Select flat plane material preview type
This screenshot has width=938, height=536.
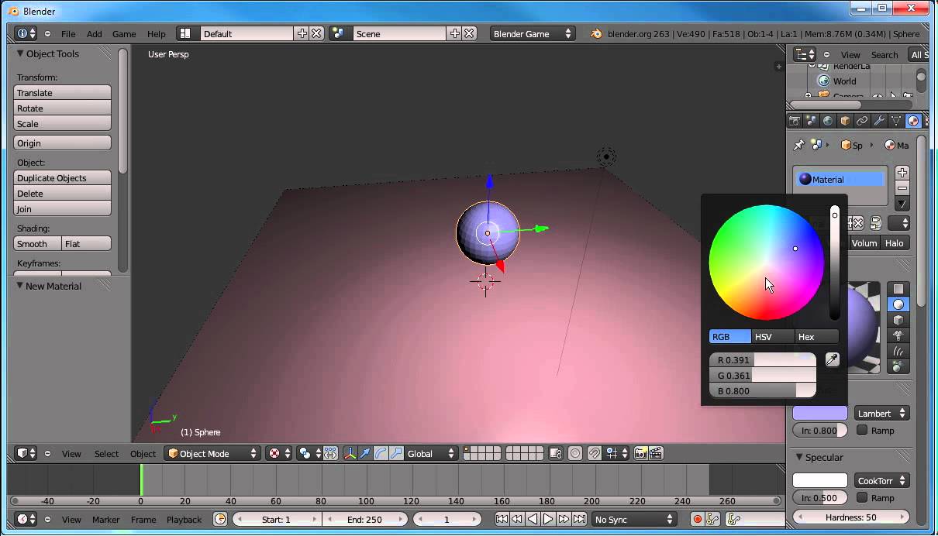click(x=898, y=289)
